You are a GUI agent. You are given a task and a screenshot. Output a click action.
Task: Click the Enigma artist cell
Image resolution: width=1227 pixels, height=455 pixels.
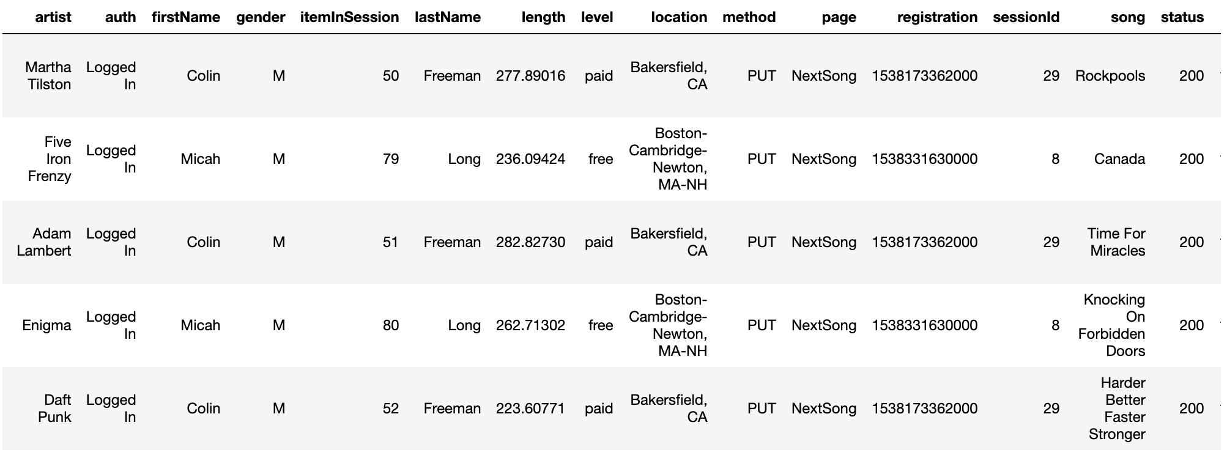click(46, 325)
